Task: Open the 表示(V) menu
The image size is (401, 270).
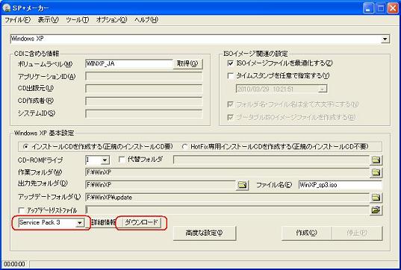Action: [49, 19]
